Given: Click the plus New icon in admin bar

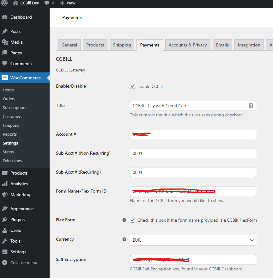Looking at the screenshot, I should pos(62,3).
